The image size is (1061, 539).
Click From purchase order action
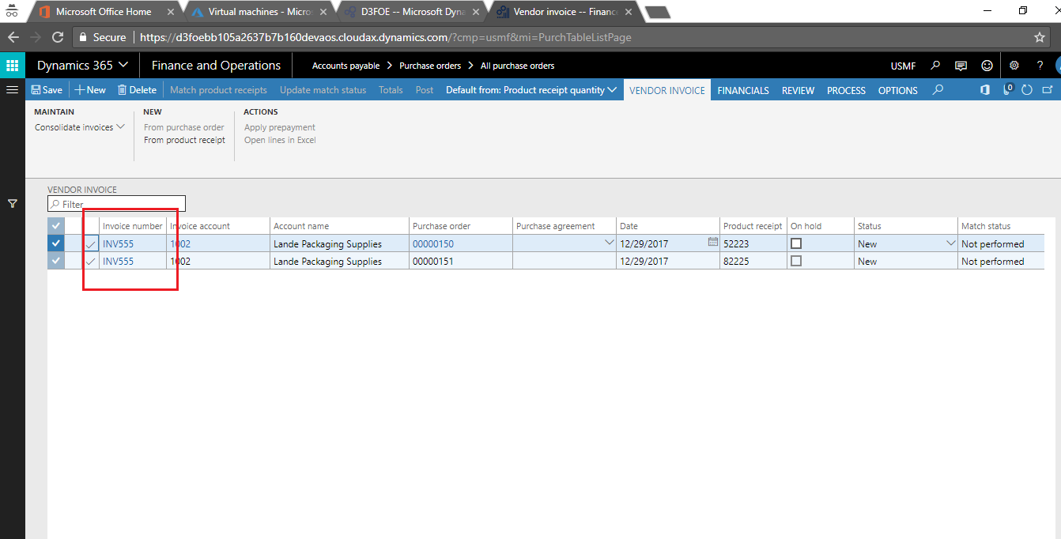click(184, 127)
